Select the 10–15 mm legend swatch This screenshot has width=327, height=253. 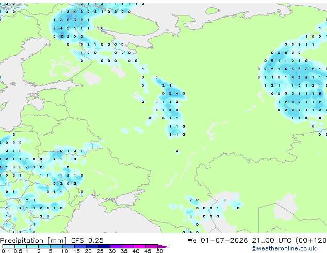tap(68, 246)
